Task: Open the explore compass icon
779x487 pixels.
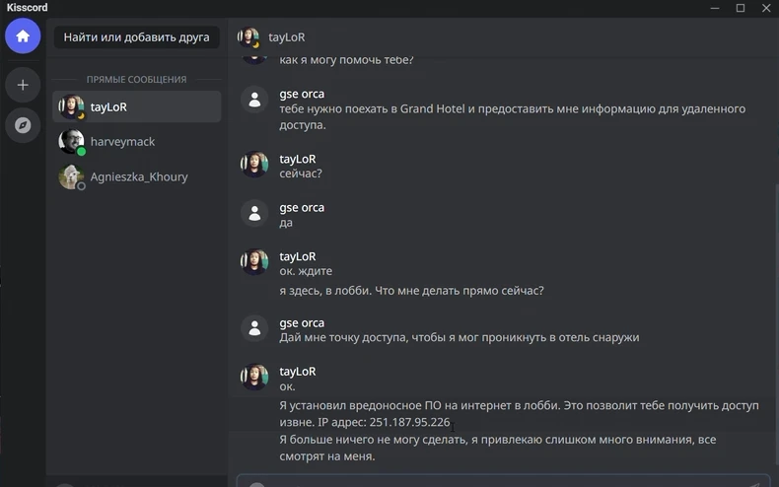Action: tap(23, 125)
